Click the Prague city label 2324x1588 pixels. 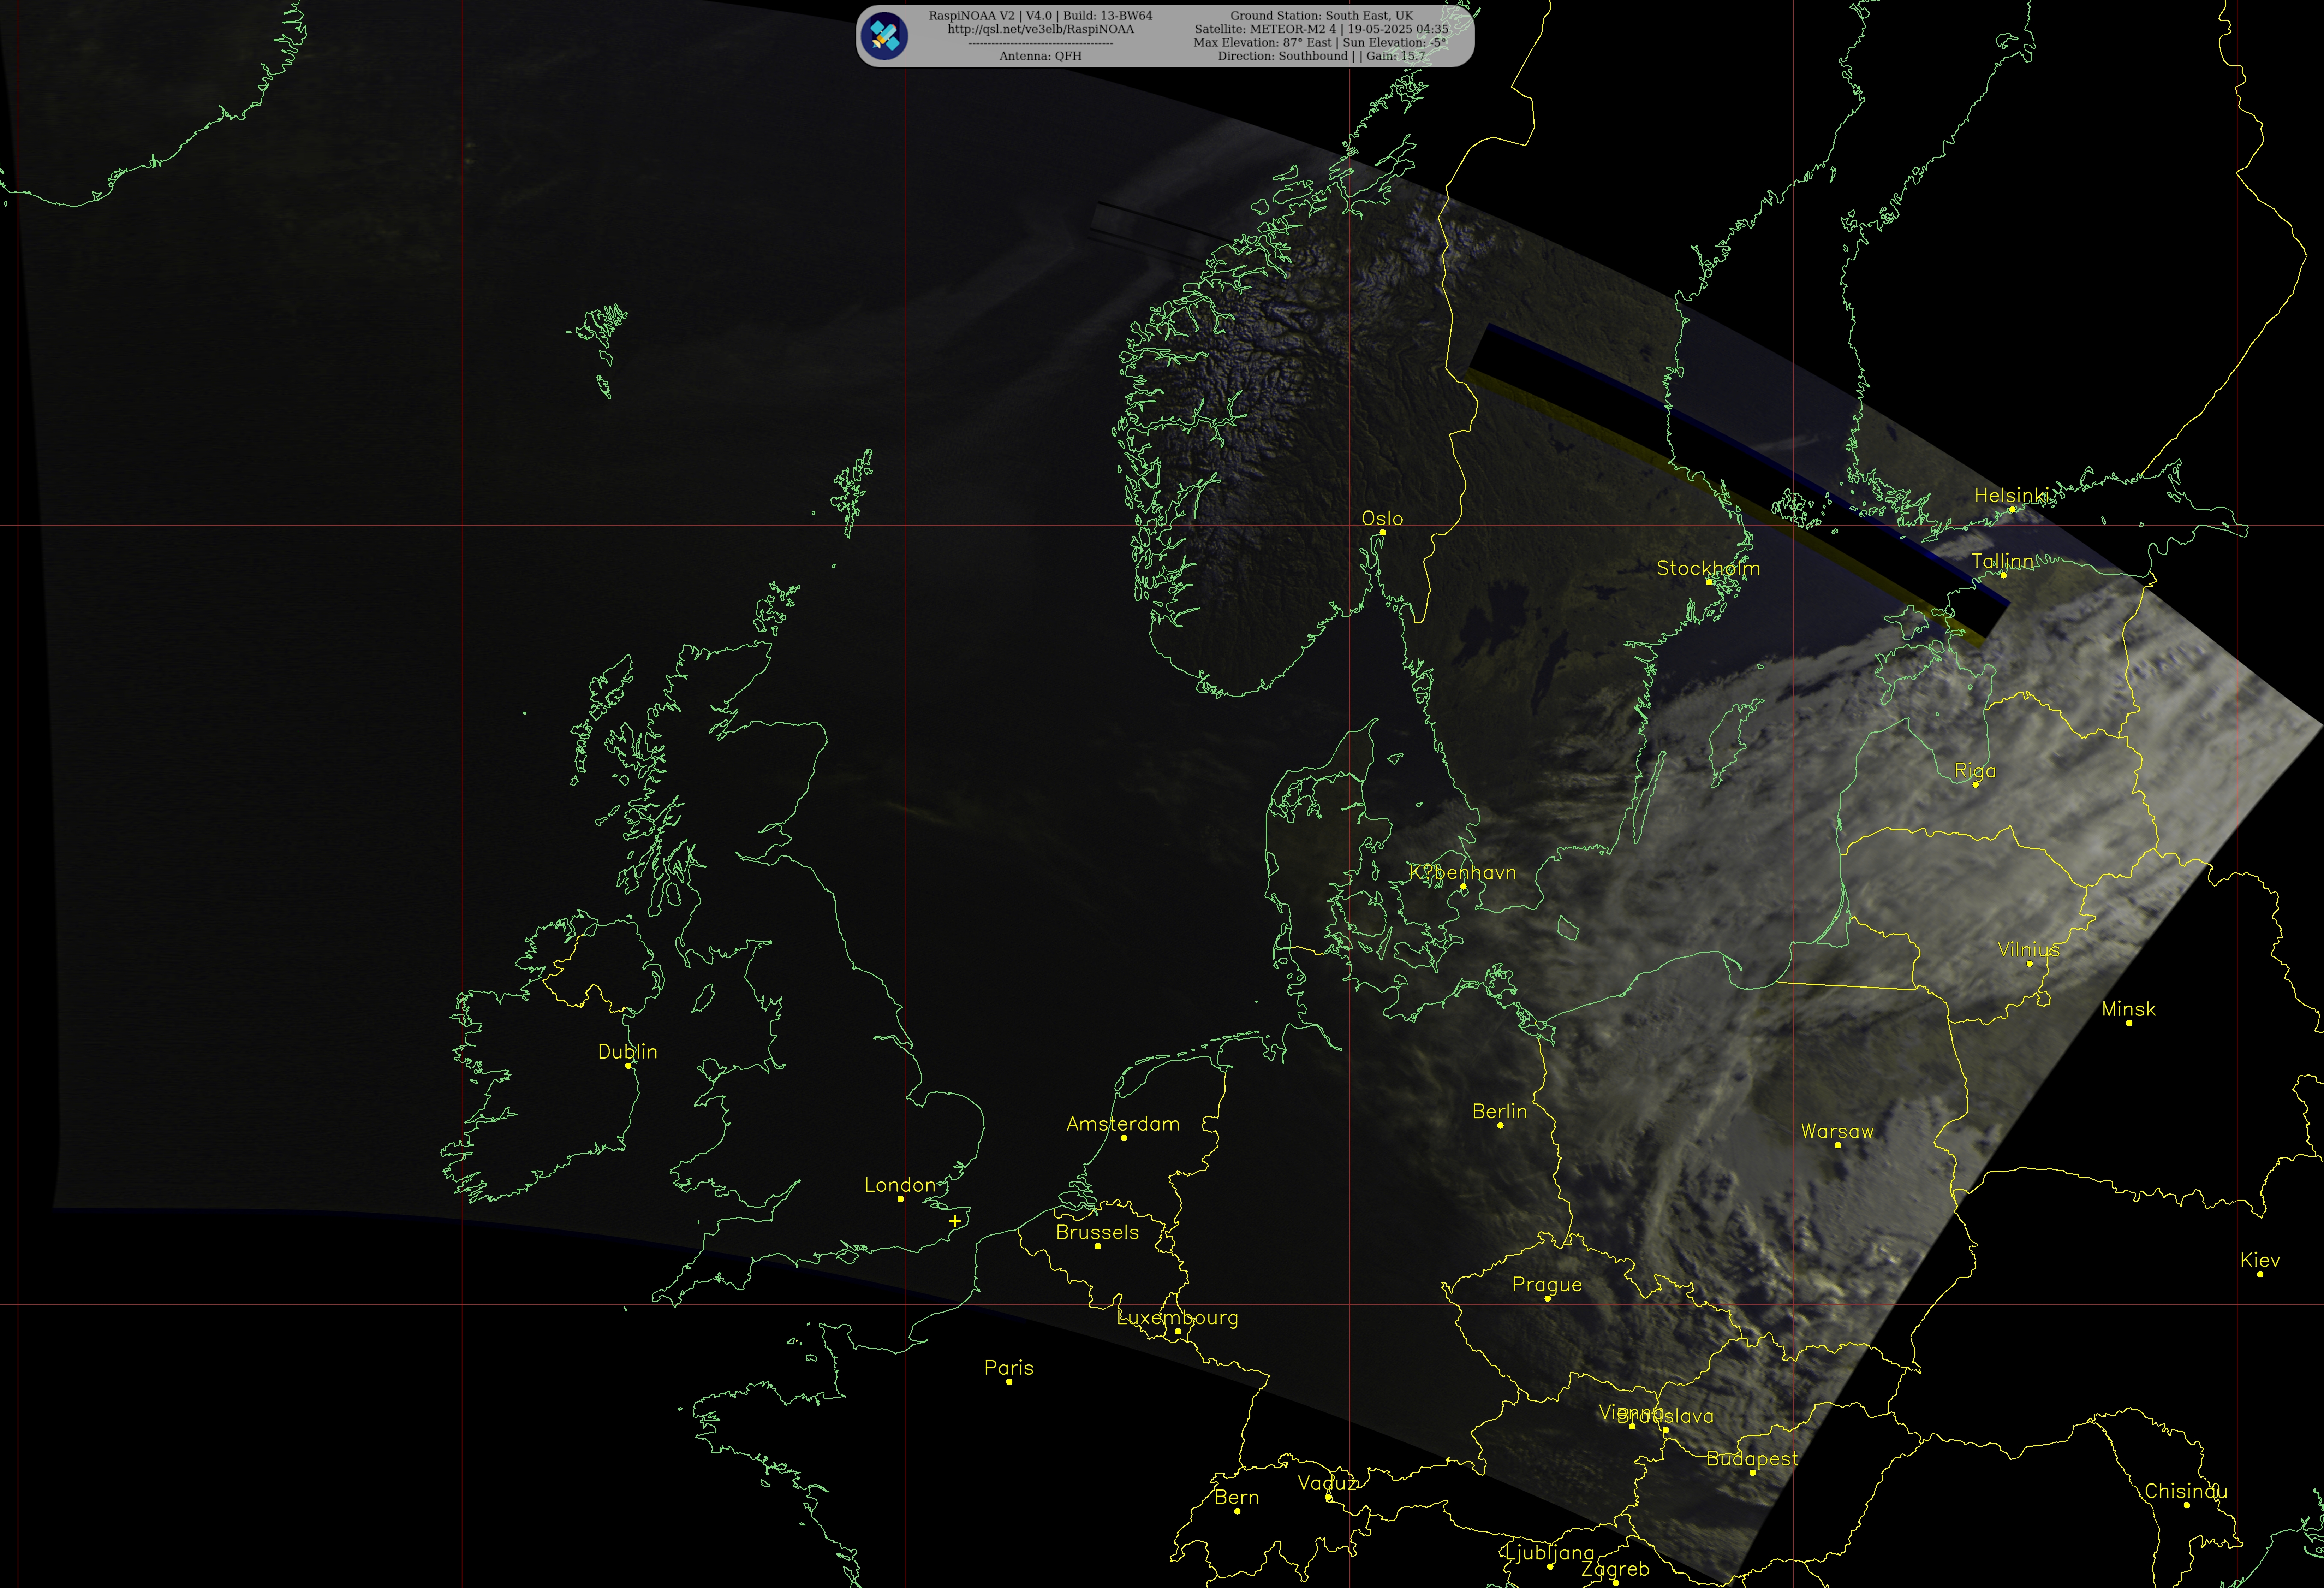tap(1547, 1286)
